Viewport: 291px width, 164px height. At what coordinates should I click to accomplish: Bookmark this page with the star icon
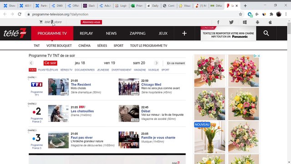click(240, 14)
